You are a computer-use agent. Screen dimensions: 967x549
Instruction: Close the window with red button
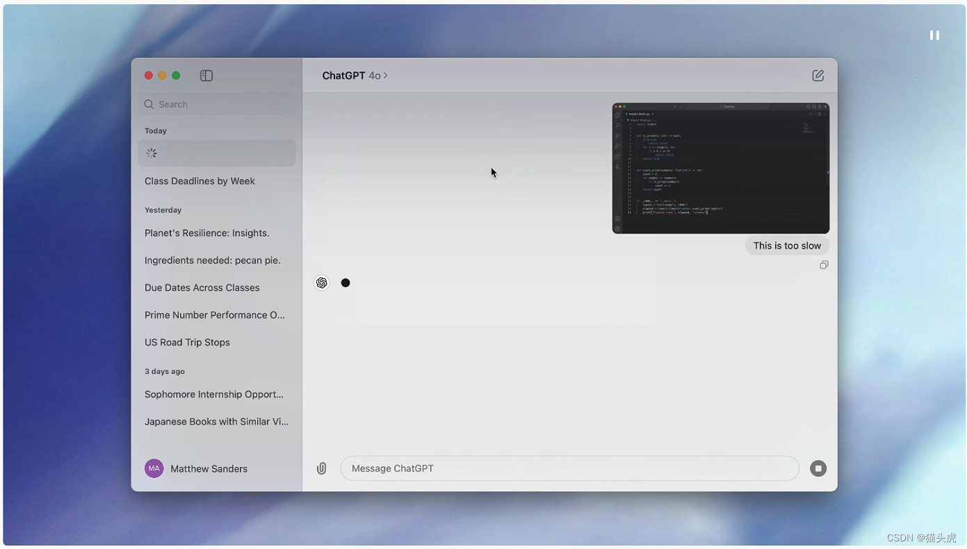(149, 76)
